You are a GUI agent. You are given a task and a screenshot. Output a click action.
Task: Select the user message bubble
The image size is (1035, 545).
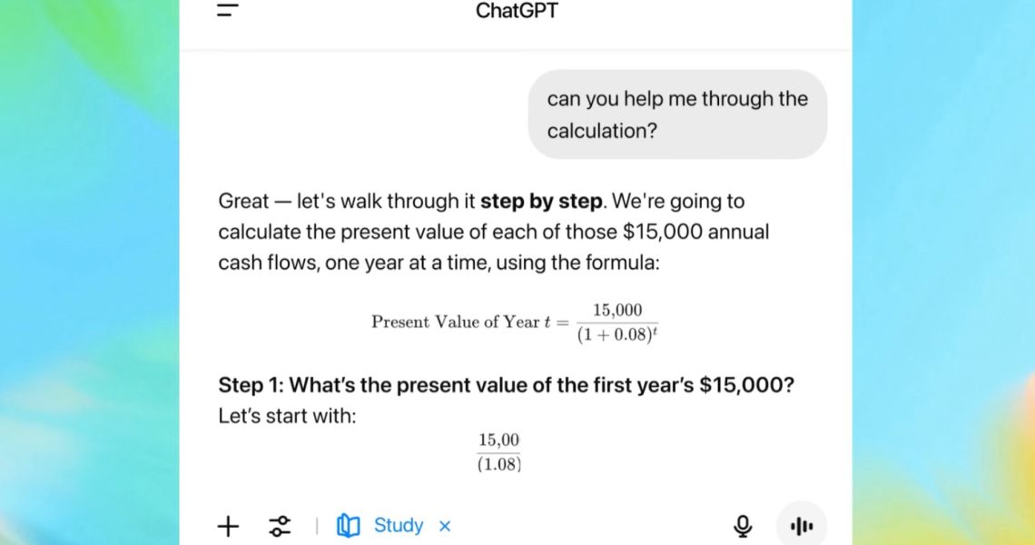(x=677, y=114)
